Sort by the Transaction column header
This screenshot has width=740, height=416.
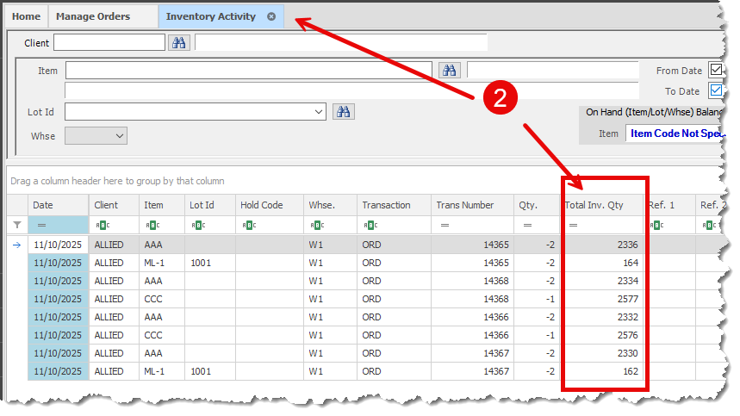click(386, 205)
